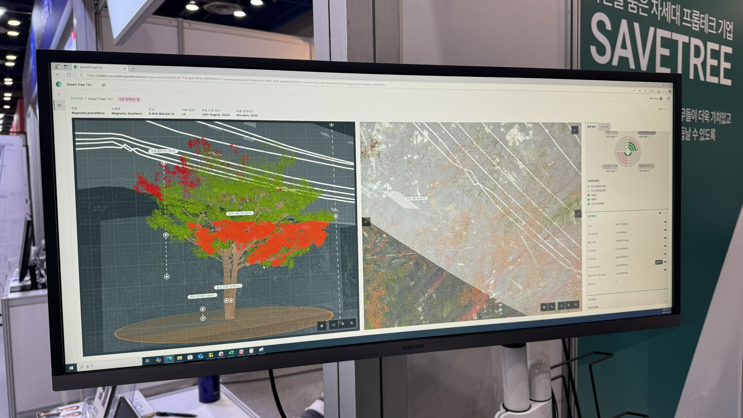Image resolution: width=743 pixels, height=418 pixels.
Task: Expand the left sidebar chevron
Action: point(59,94)
